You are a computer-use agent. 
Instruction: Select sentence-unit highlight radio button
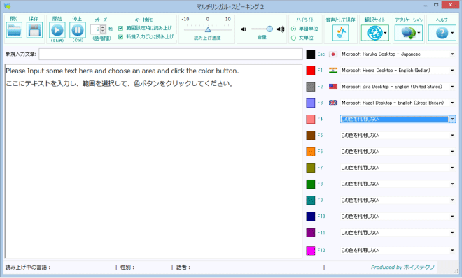point(293,38)
